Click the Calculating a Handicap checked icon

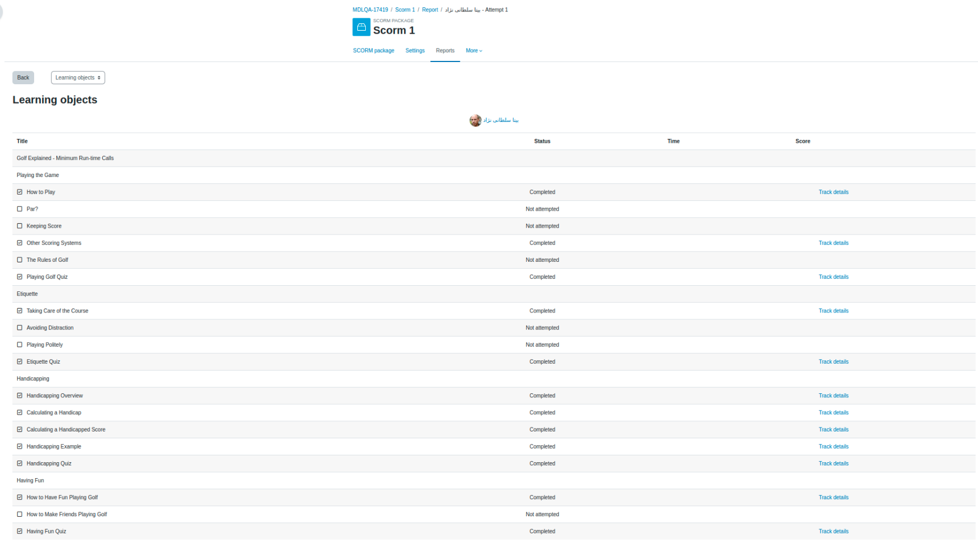pos(20,413)
